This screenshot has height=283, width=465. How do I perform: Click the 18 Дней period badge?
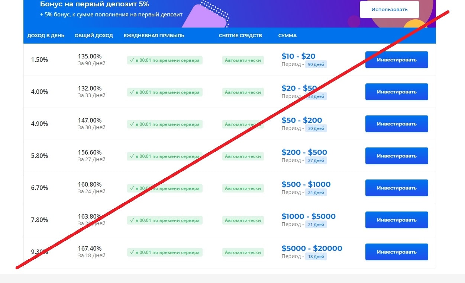click(x=316, y=257)
